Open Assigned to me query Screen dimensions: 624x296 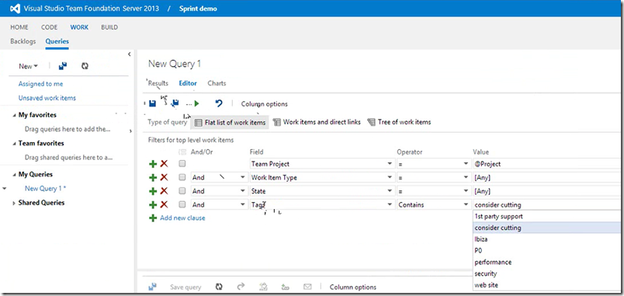point(40,84)
